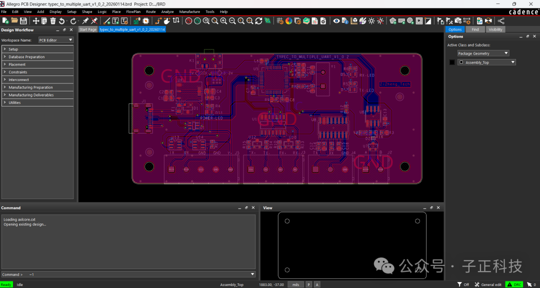The image size is (540, 288).
Task: Select the Add Text tool
Action: point(115,20)
